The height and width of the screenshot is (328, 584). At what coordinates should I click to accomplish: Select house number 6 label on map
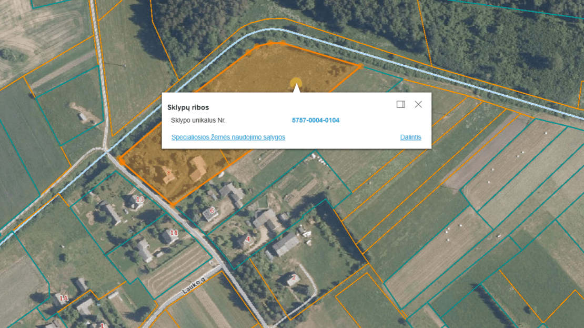pyautogui.click(x=212, y=211)
